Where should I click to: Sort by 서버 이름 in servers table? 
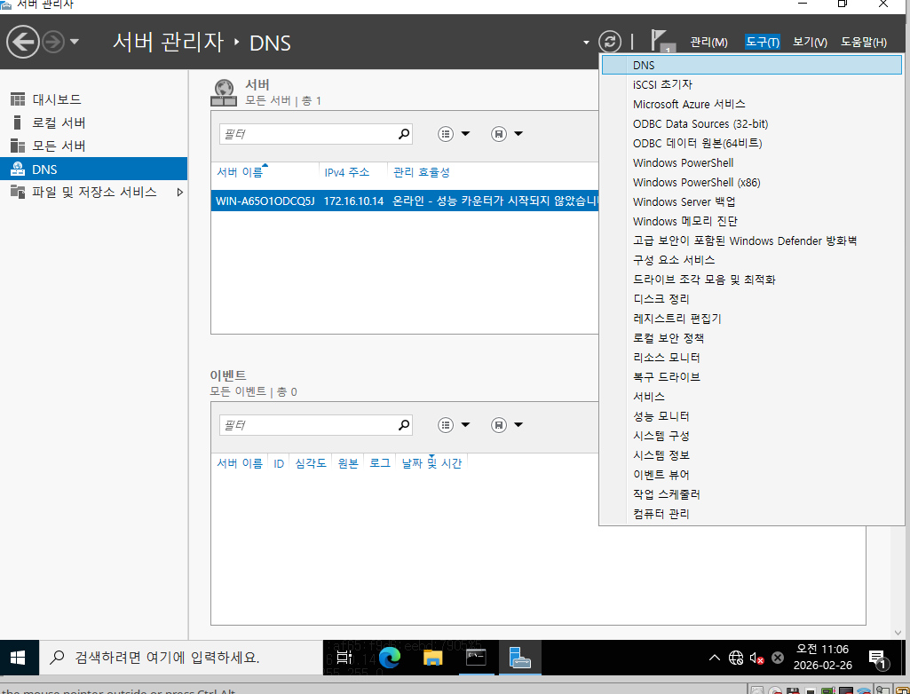(240, 172)
